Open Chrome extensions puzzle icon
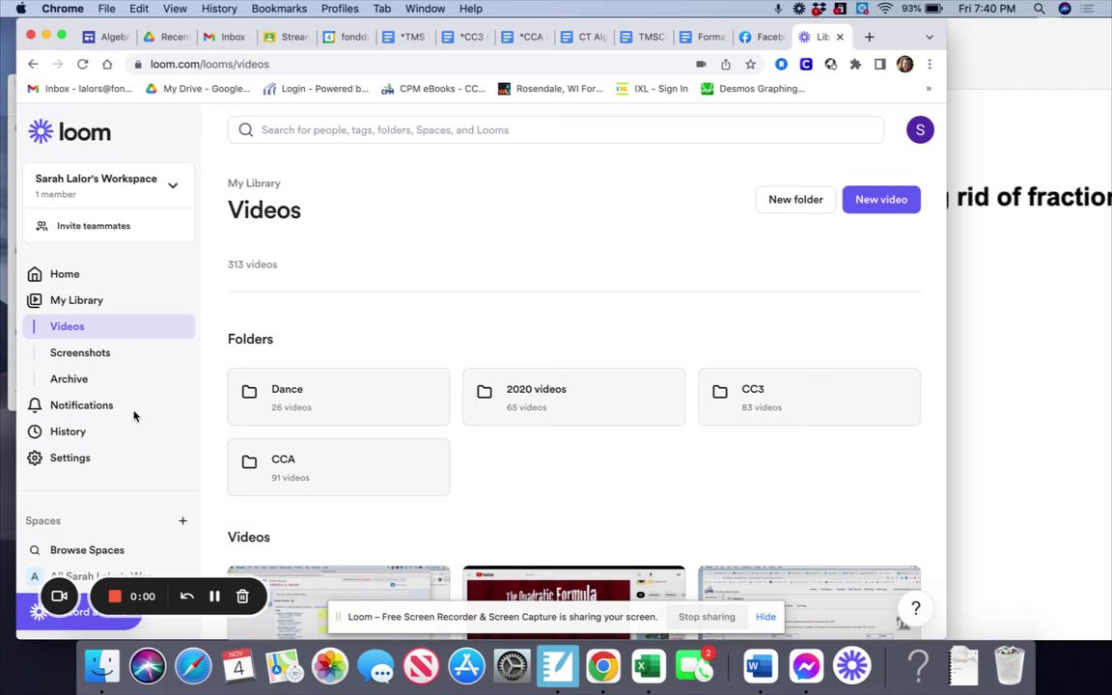The height and width of the screenshot is (695, 1112). (855, 64)
